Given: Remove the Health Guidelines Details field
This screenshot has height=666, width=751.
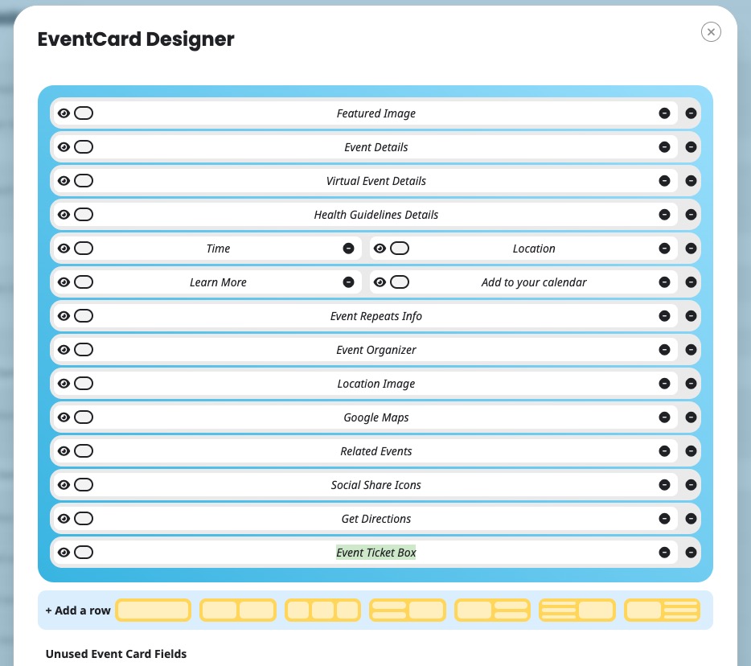Looking at the screenshot, I should (664, 215).
